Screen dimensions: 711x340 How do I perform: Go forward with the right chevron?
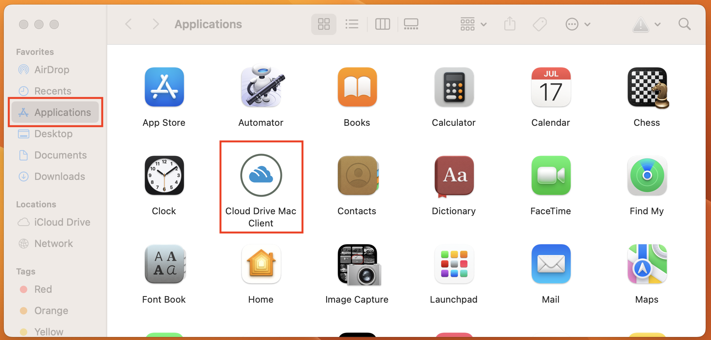pyautogui.click(x=155, y=24)
